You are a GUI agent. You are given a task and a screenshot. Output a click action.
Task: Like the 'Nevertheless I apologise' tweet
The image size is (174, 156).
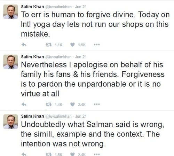72,104
